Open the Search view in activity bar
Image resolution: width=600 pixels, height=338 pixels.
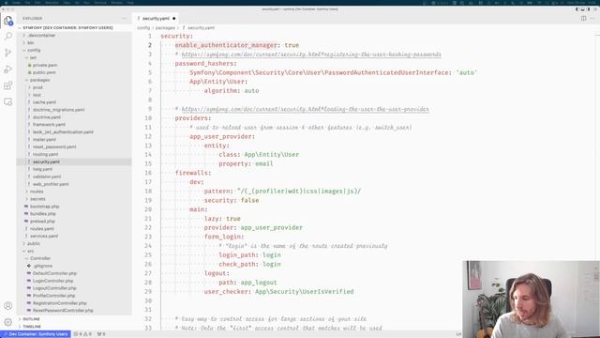(8, 37)
